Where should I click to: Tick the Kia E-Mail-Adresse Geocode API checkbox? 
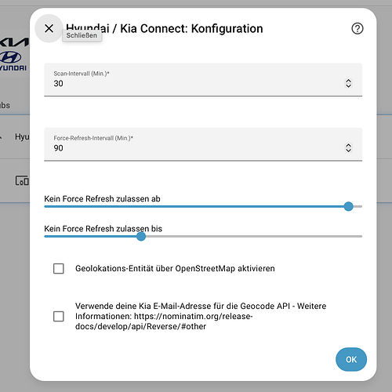point(59,316)
